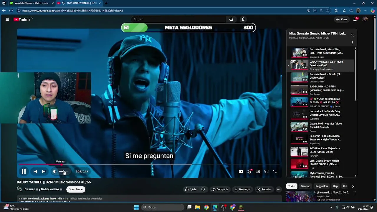This screenshot has height=212, width=377.
Task: Mute the video with the speaker icon
Action: (x=54, y=171)
